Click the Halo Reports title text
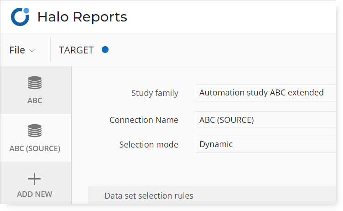This screenshot has width=343, height=211. click(x=82, y=17)
